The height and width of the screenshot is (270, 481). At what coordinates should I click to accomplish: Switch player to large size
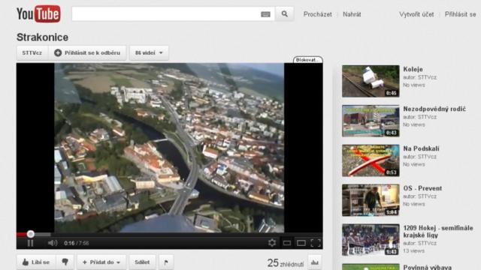tap(301, 243)
